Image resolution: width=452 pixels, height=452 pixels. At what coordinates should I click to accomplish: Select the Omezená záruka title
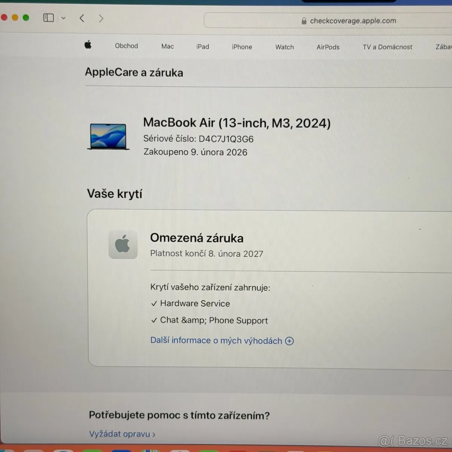[197, 238]
